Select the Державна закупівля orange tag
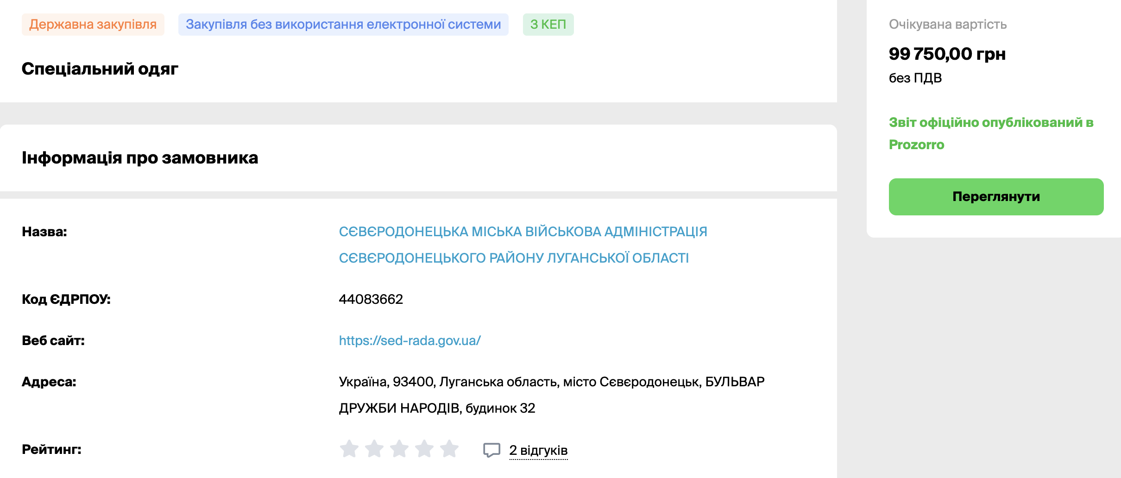This screenshot has width=1121, height=478. pyautogui.click(x=93, y=25)
